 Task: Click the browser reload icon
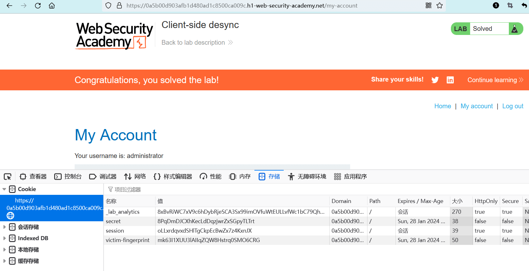38,6
